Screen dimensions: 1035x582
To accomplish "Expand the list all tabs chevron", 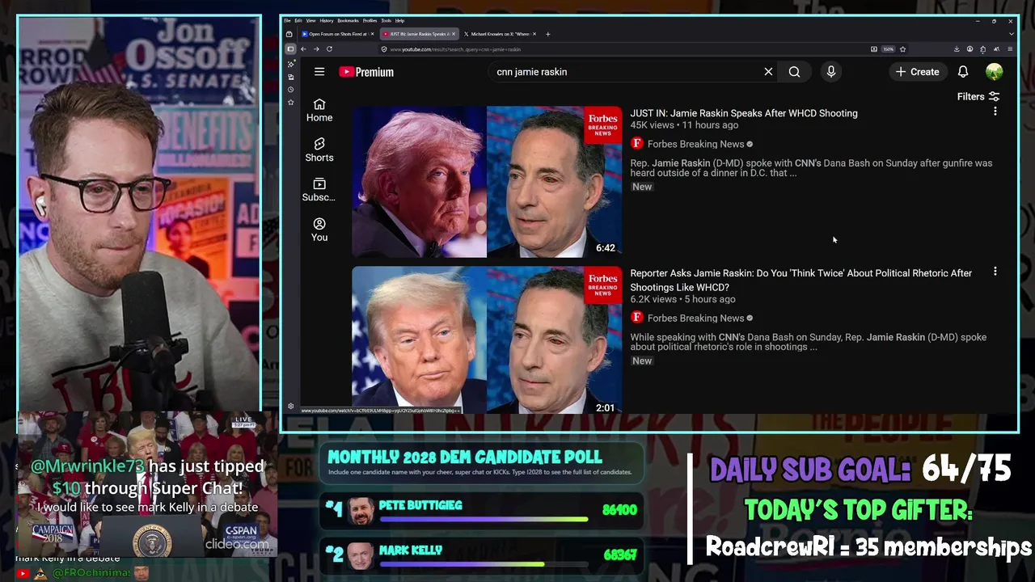I will tap(1011, 34).
